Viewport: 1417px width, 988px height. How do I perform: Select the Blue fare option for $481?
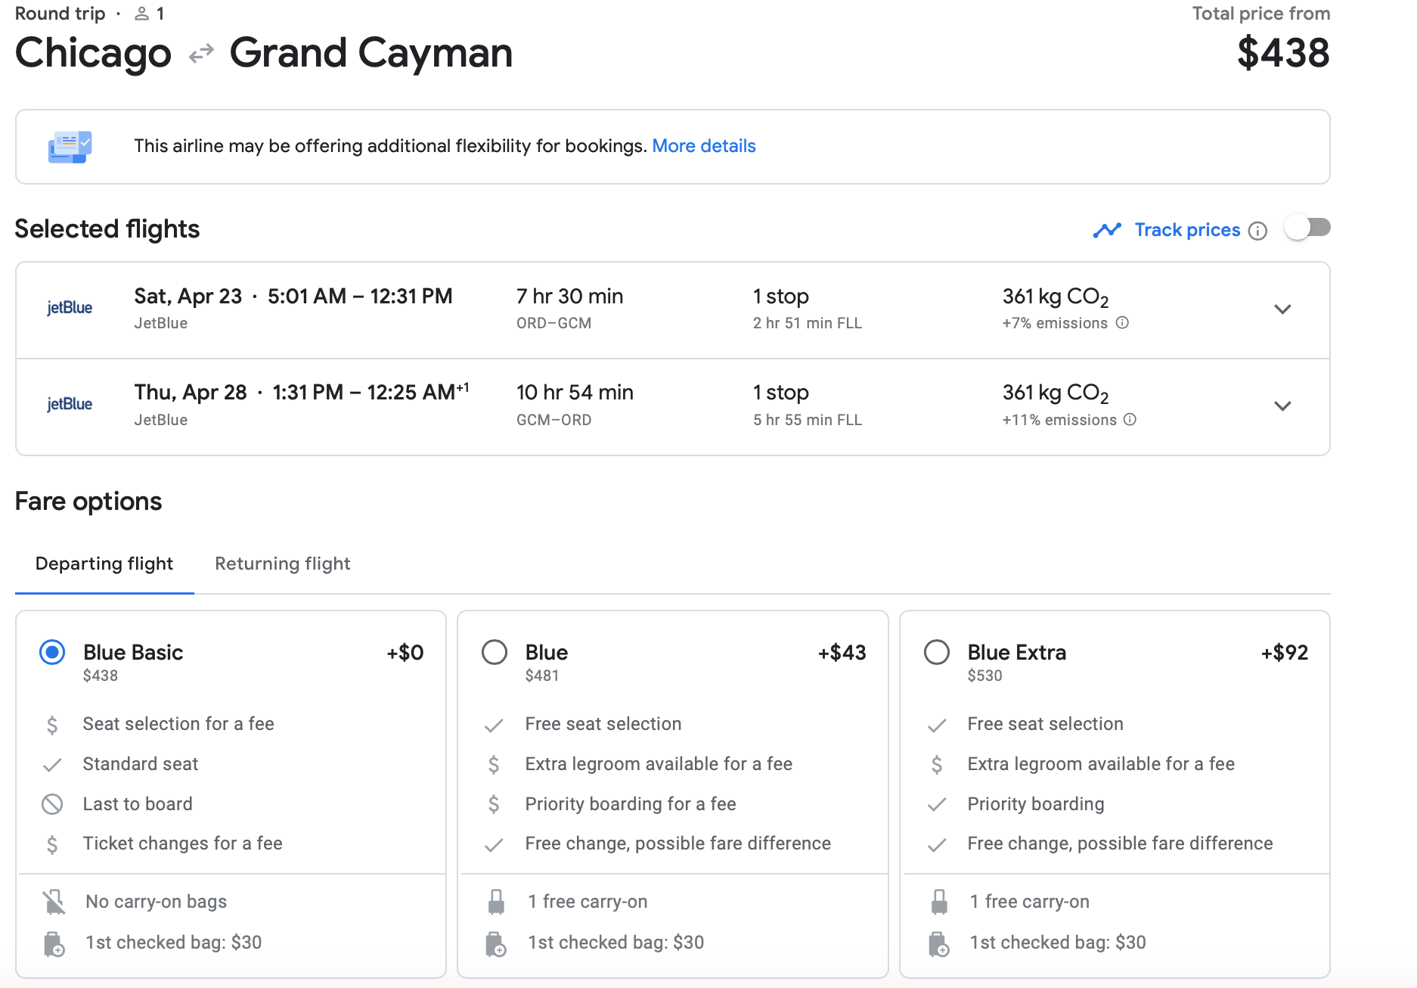(495, 652)
